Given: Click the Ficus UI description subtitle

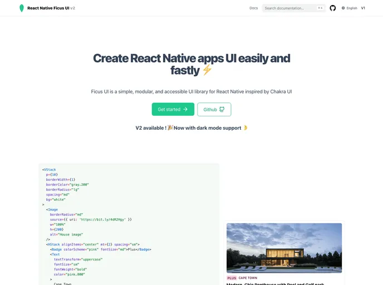Looking at the screenshot, I should coord(191,92).
